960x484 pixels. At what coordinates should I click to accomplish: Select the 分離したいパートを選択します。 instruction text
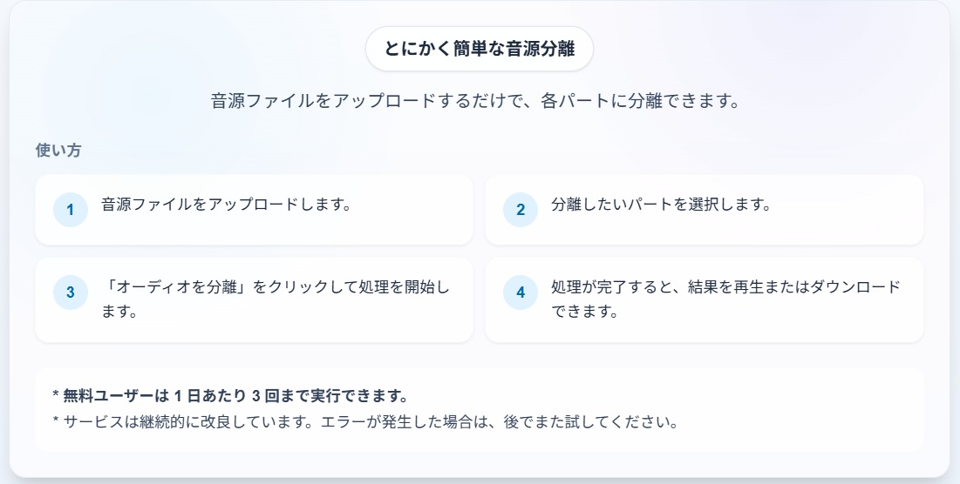(x=662, y=205)
